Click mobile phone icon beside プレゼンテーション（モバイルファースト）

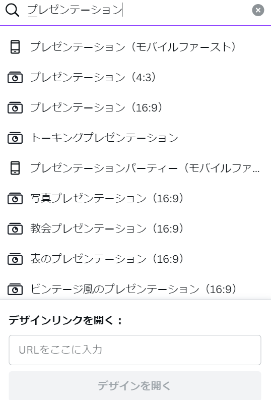pyautogui.click(x=15, y=47)
